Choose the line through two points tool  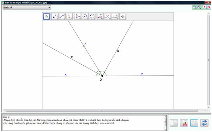pyautogui.click(x=62, y=16)
